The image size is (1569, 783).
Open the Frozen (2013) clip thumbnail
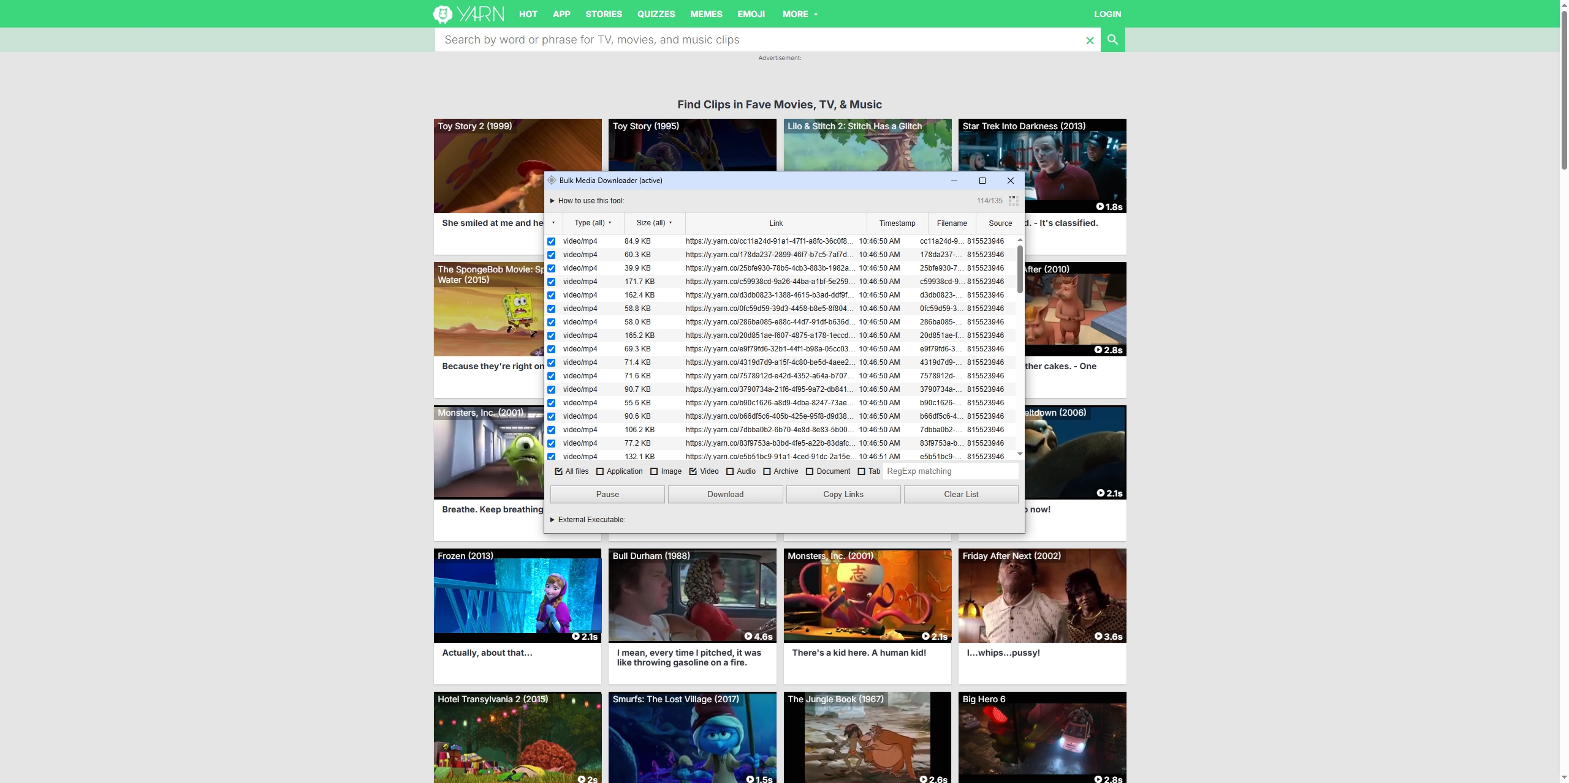tap(517, 596)
